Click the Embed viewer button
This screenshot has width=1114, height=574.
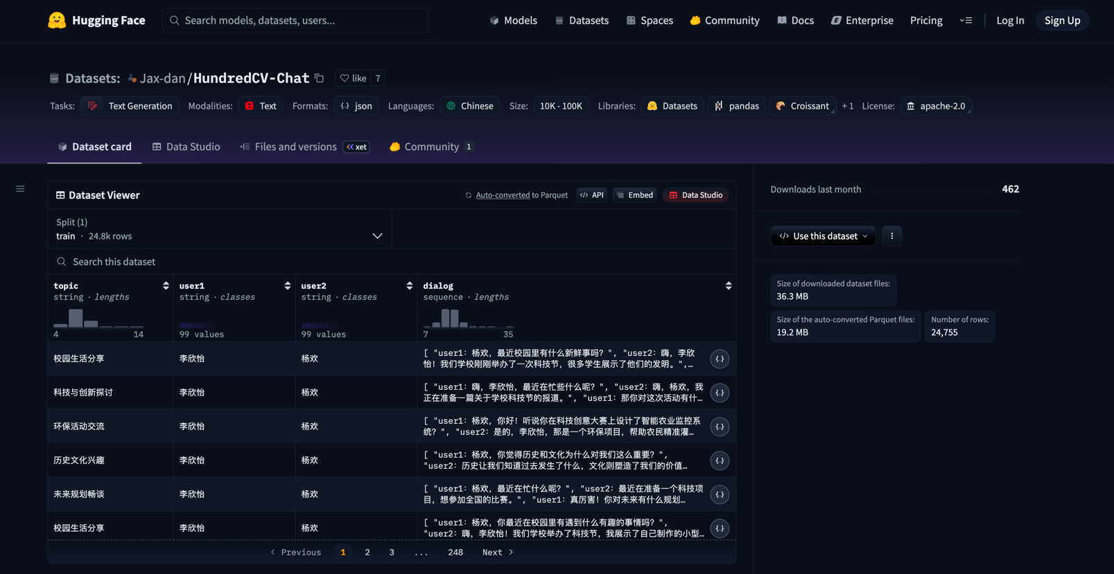pyautogui.click(x=634, y=195)
